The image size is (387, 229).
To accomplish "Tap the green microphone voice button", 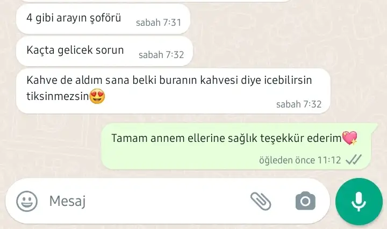I will point(359,202).
